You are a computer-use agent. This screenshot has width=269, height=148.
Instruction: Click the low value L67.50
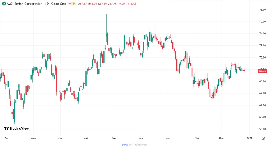click(103, 4)
